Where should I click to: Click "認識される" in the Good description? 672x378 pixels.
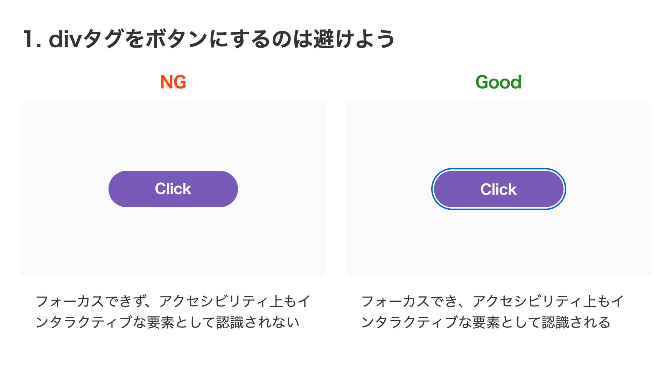click(576, 322)
